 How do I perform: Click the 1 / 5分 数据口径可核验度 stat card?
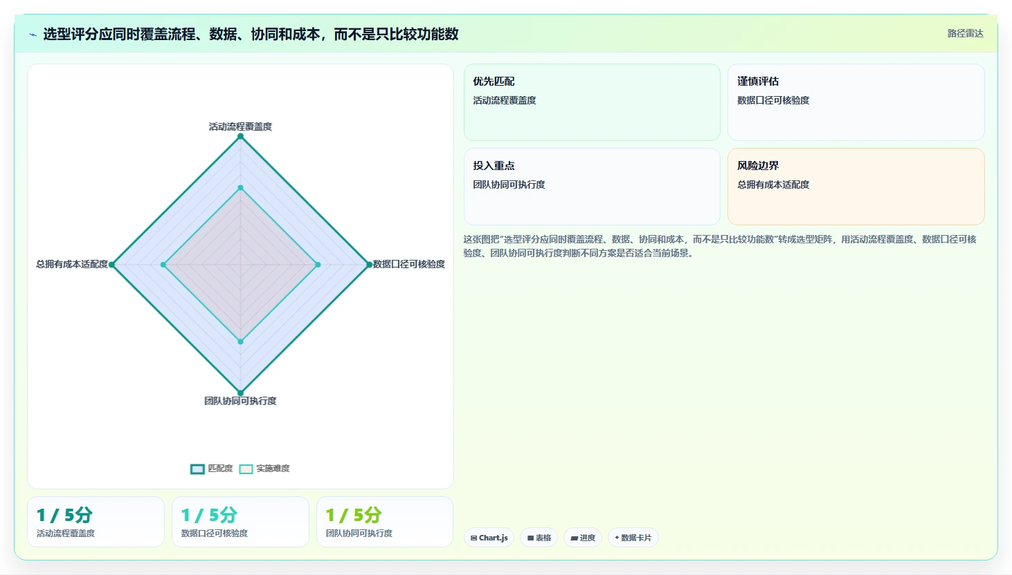point(240,522)
